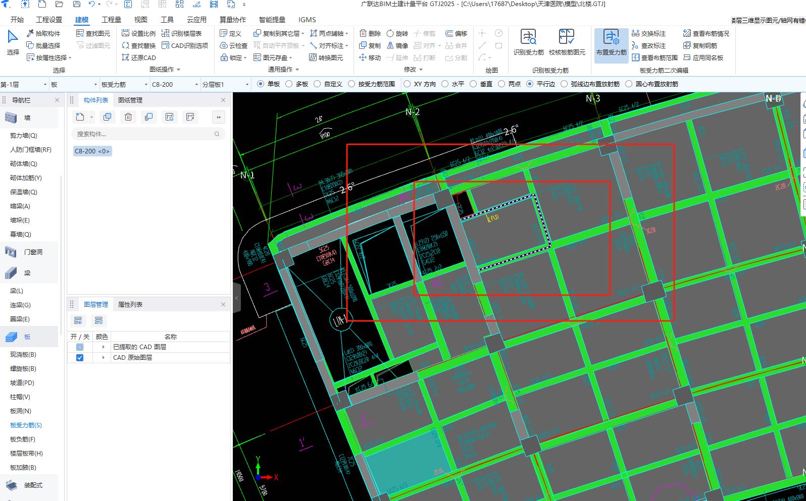Click the 复制 copy tool
The width and height of the screenshot is (806, 501).
click(x=370, y=45)
